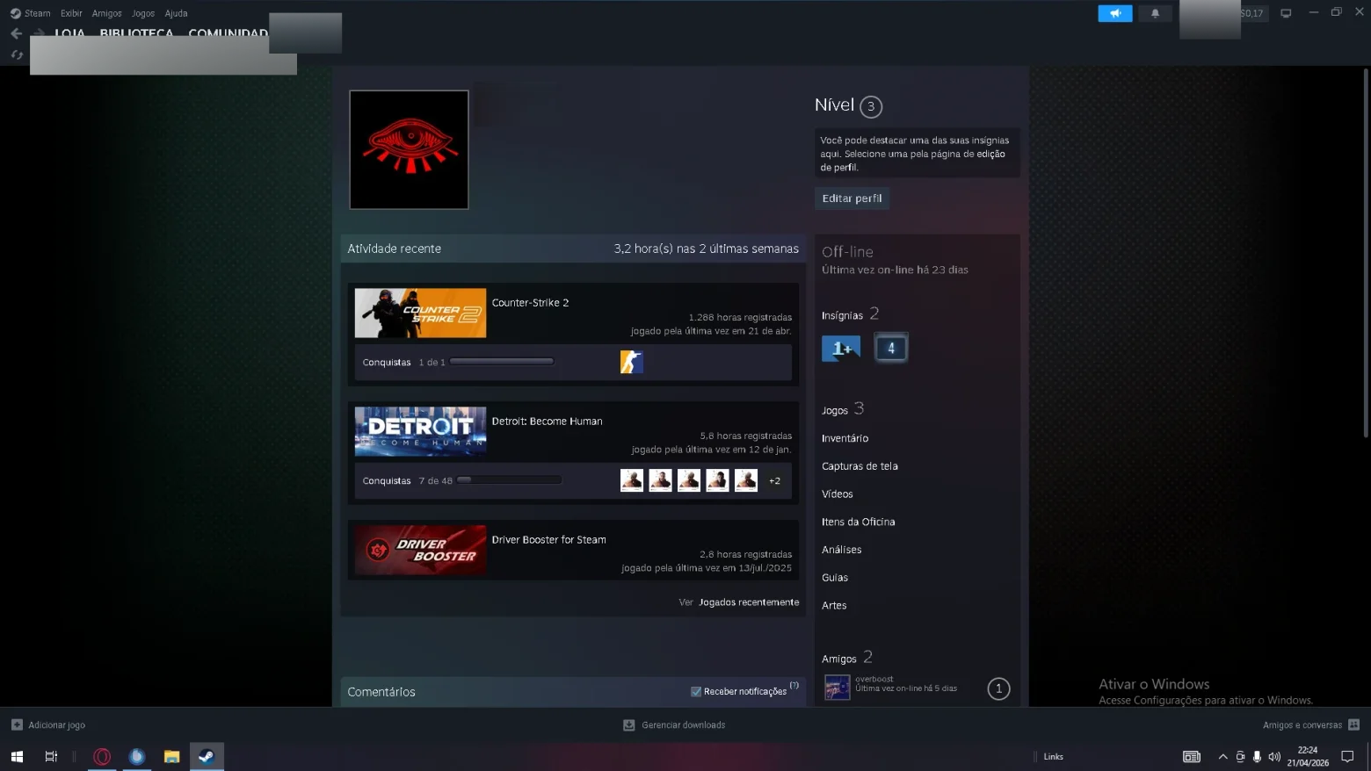
Task: Open Amigos e conversas chat
Action: (1311, 724)
